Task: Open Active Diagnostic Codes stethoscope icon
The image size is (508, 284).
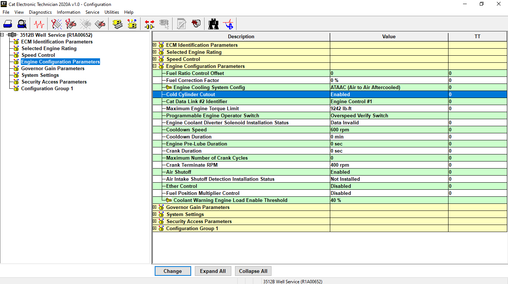Action: pyautogui.click(x=57, y=24)
